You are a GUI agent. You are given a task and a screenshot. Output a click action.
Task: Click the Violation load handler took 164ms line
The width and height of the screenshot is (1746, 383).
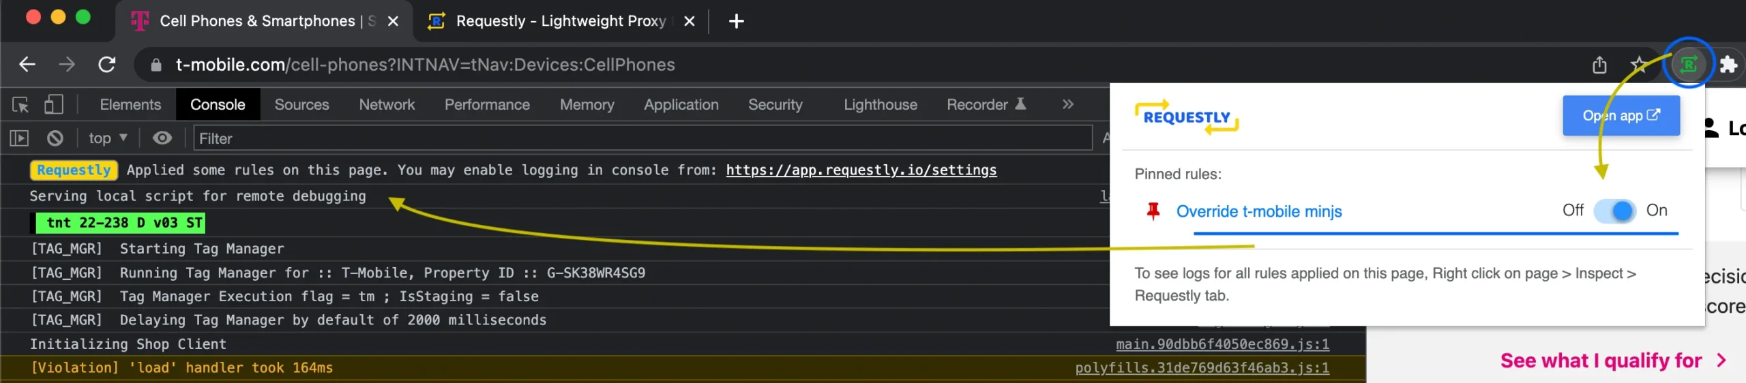182,368
